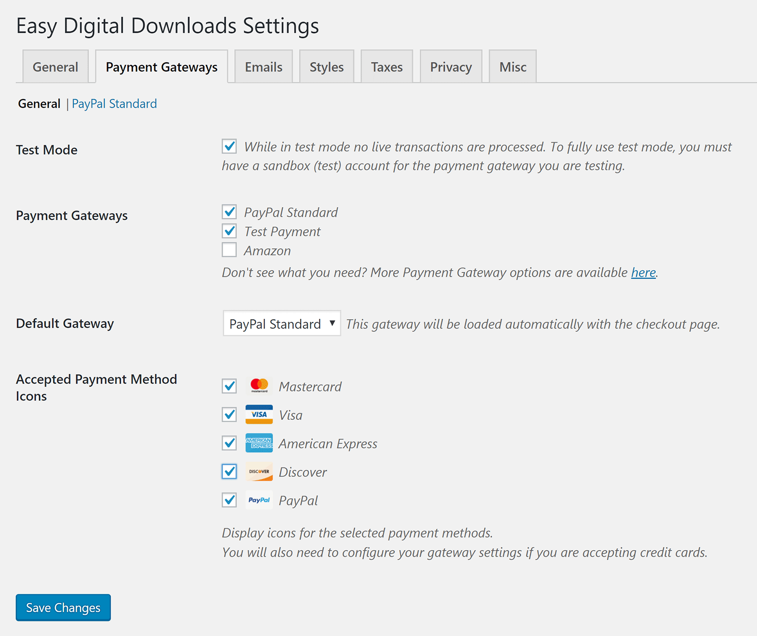Click the 'Discover' label text

tap(303, 472)
